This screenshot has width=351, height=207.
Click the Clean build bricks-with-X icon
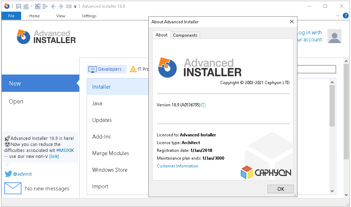point(38,6)
